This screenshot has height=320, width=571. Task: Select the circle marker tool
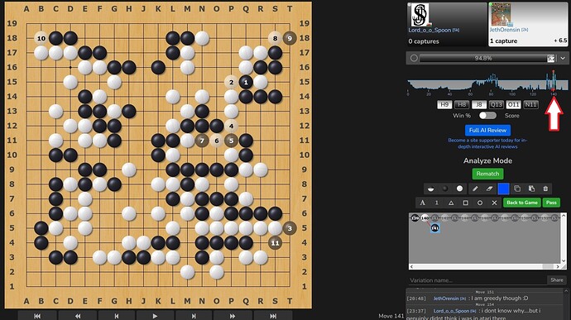(x=480, y=203)
